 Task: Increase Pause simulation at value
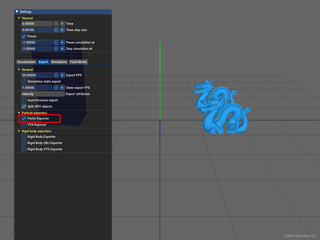tap(62, 42)
